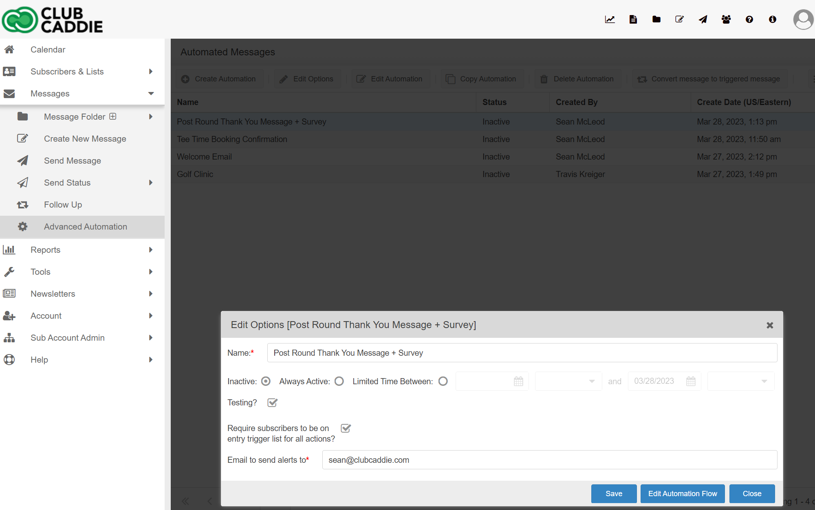815x510 pixels.
Task: Click the info circle icon in header
Action: pos(772,19)
